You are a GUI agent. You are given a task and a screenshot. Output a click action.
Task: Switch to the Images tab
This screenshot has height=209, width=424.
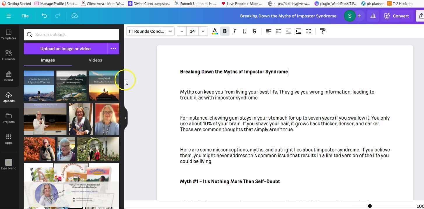point(48,60)
